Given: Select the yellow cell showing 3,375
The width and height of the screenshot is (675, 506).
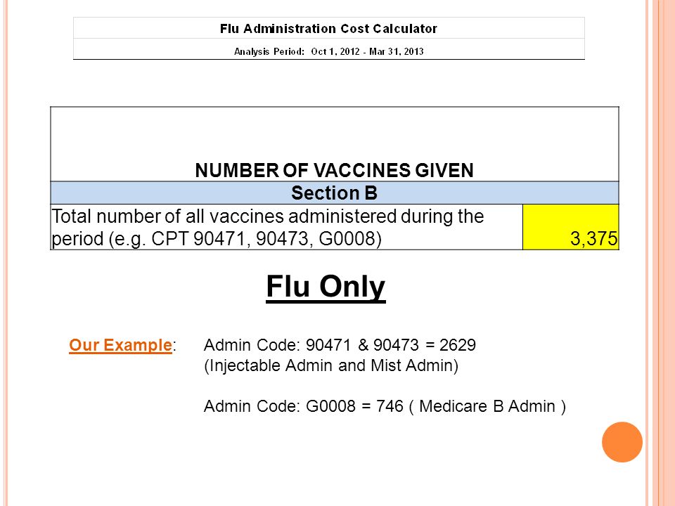Looking at the screenshot, I should point(571,227).
